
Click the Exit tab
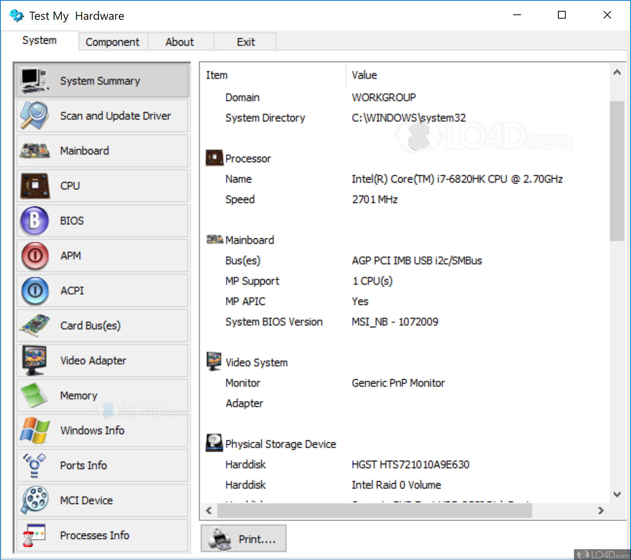tap(246, 42)
